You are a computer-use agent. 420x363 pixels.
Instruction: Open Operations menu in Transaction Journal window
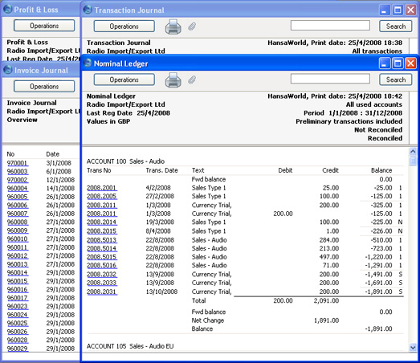point(124,27)
